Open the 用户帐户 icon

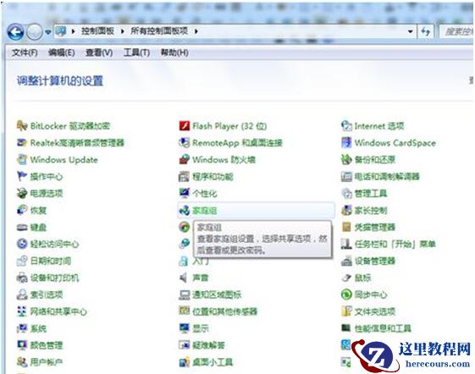pos(22,362)
